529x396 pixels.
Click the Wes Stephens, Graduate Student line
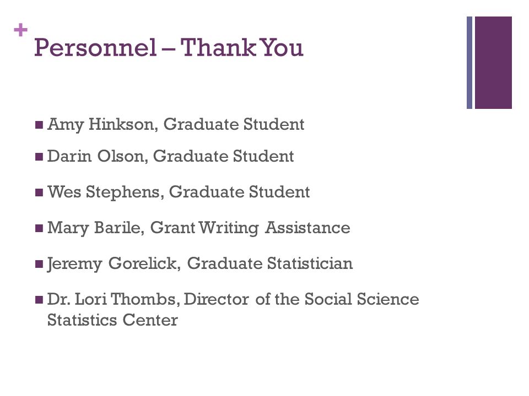pyautogui.click(x=179, y=193)
